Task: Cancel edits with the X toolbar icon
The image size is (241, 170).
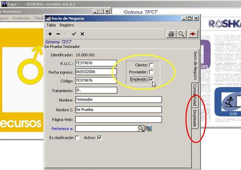Action: pos(82,34)
